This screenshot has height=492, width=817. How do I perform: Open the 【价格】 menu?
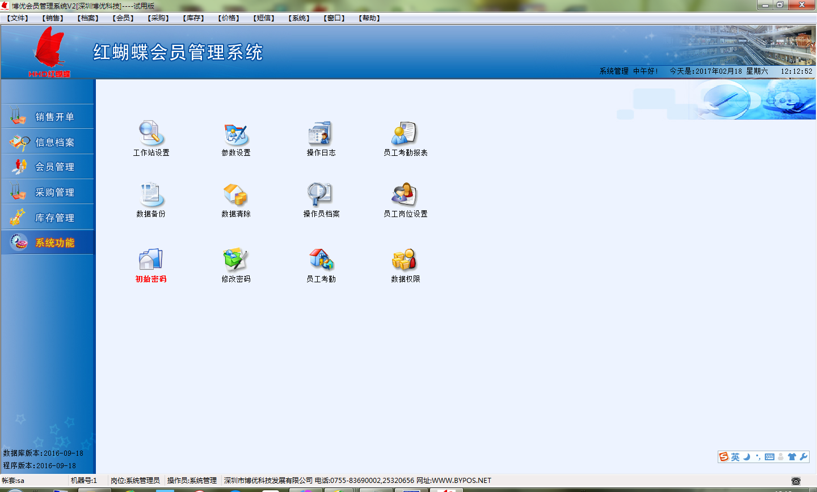coord(229,18)
